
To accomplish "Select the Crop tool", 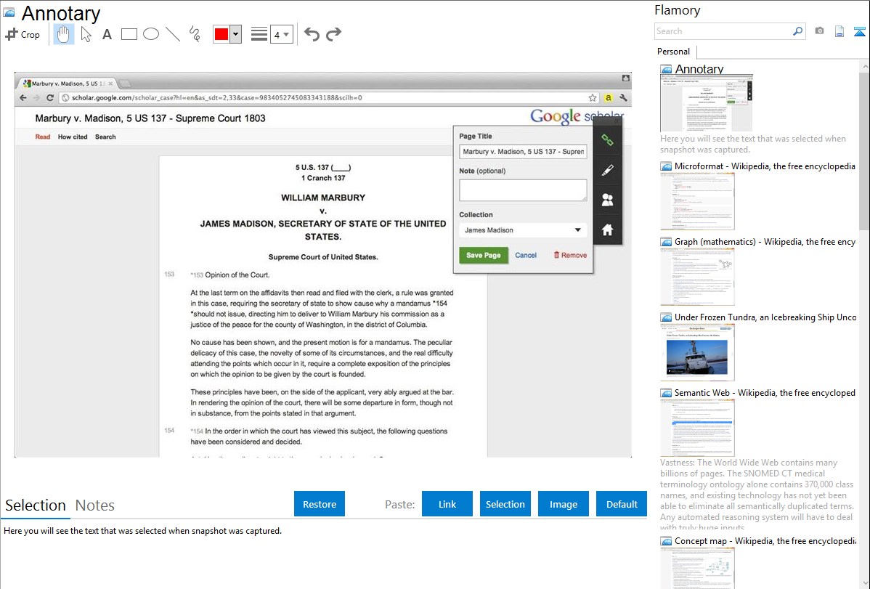I will [23, 34].
